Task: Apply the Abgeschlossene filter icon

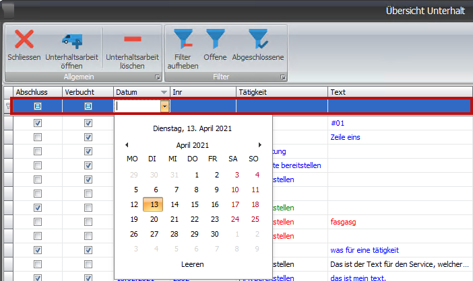Action: pos(257,40)
